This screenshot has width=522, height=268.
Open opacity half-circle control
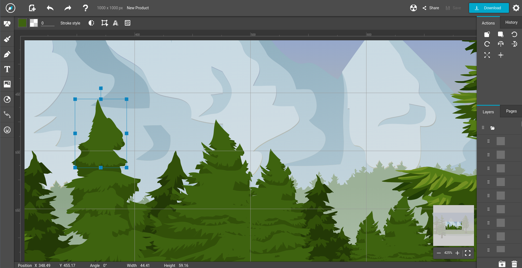[x=91, y=23]
